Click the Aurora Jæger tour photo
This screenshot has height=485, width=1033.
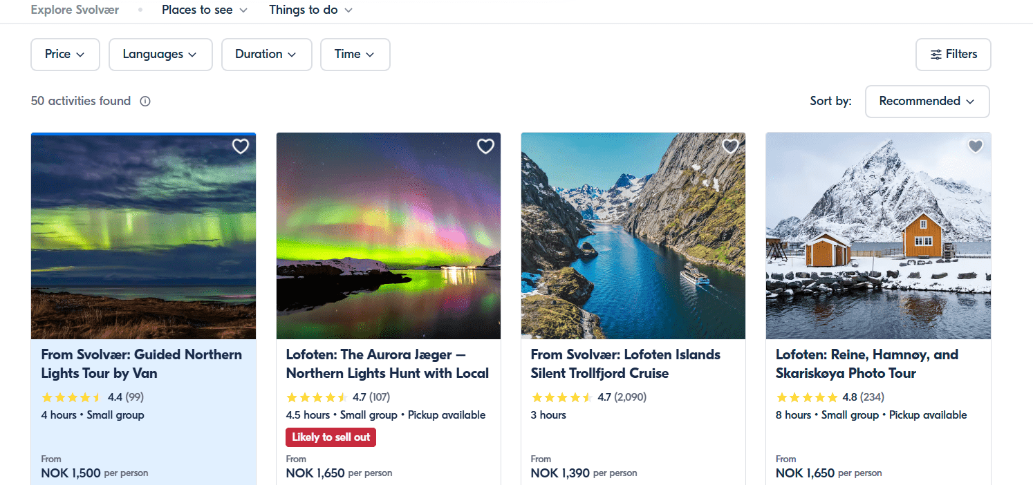pyautogui.click(x=388, y=236)
